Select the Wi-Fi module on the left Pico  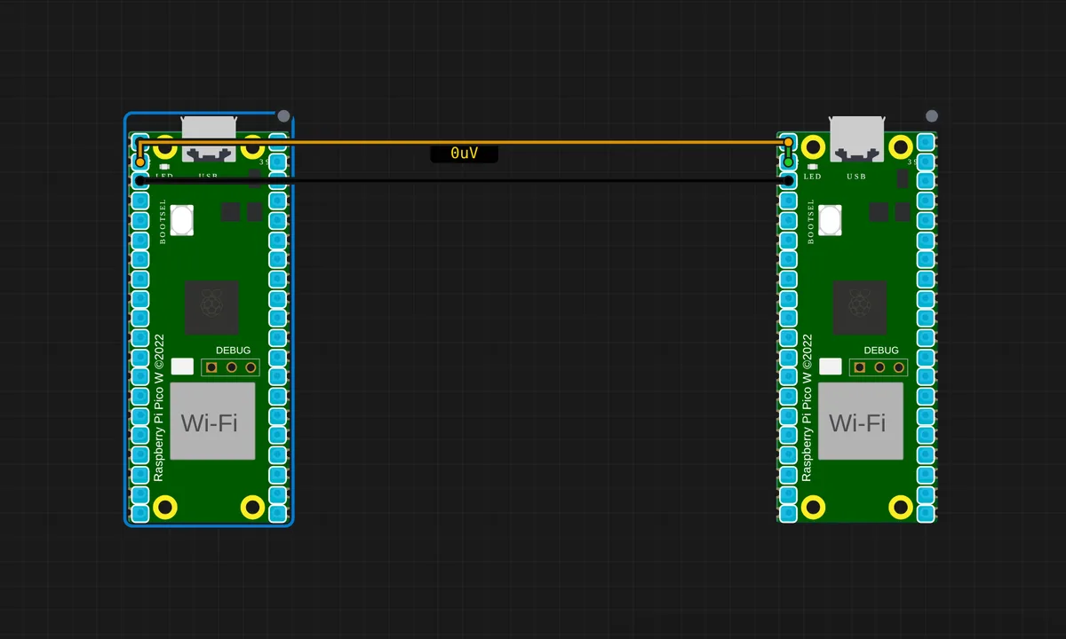click(x=212, y=422)
